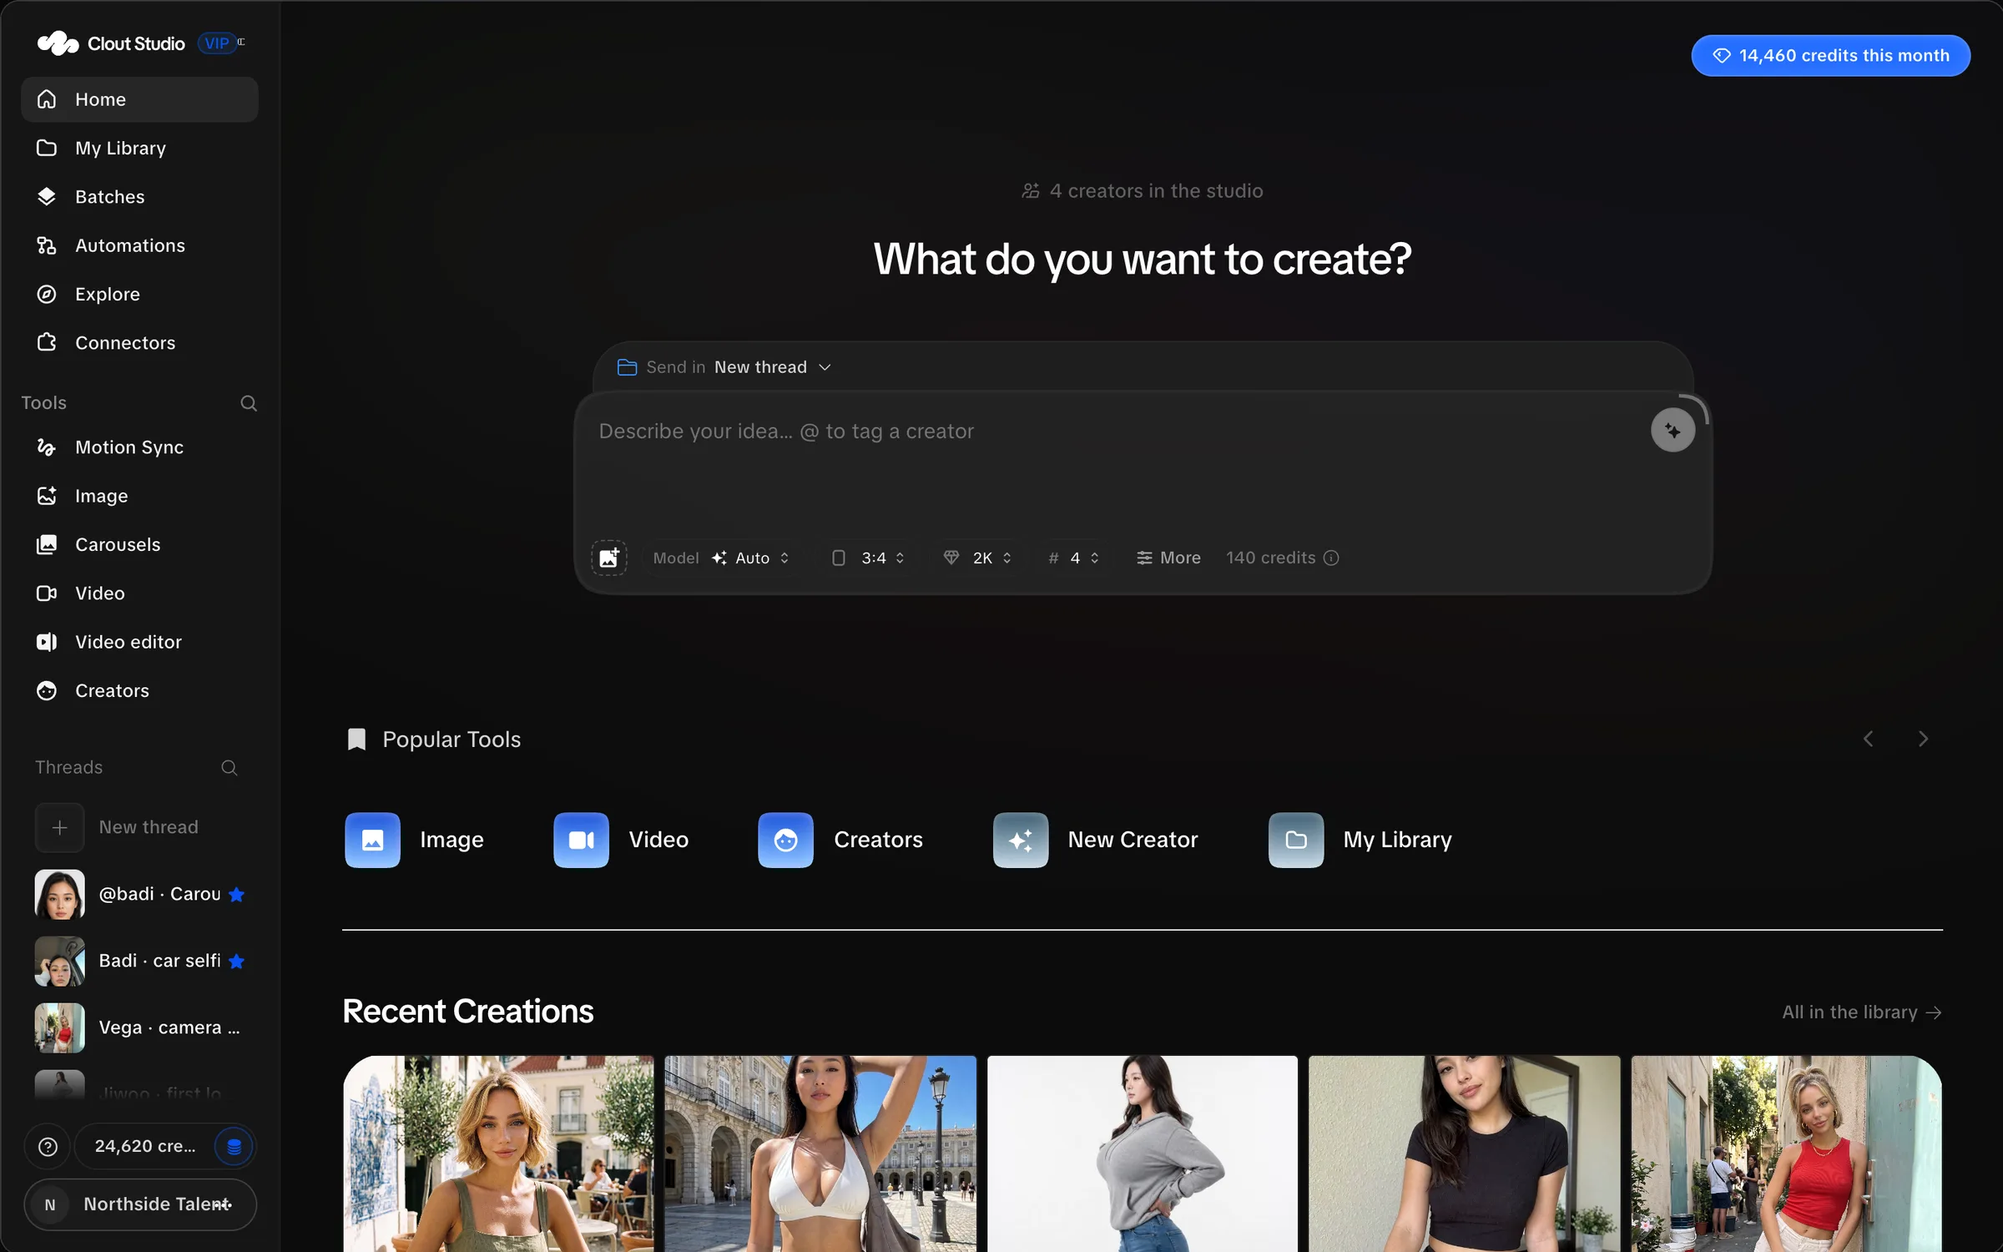The image size is (2003, 1252).
Task: Go to previous Popular Tools page
Action: (1868, 739)
